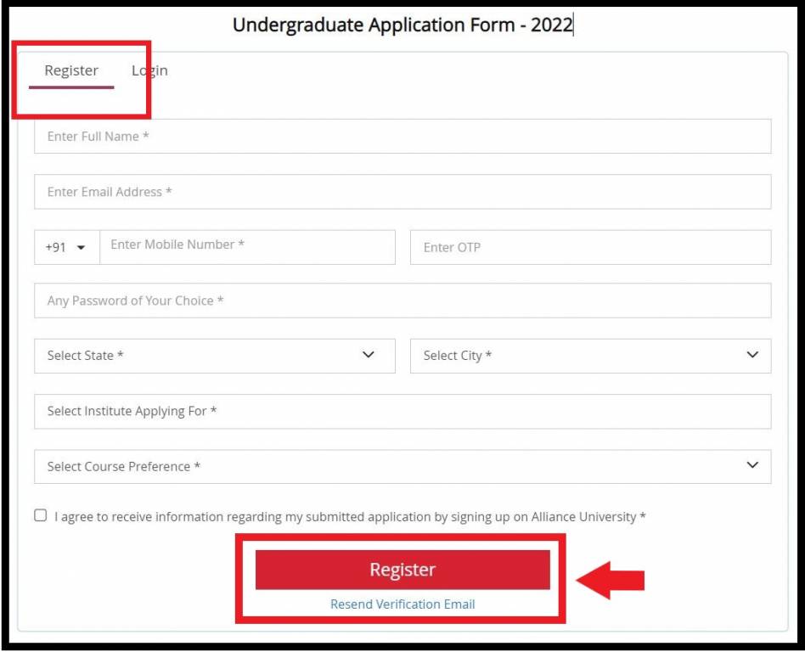This screenshot has width=805, height=652.
Task: Click the Undergraduate Application Form heading
Action: (402, 25)
